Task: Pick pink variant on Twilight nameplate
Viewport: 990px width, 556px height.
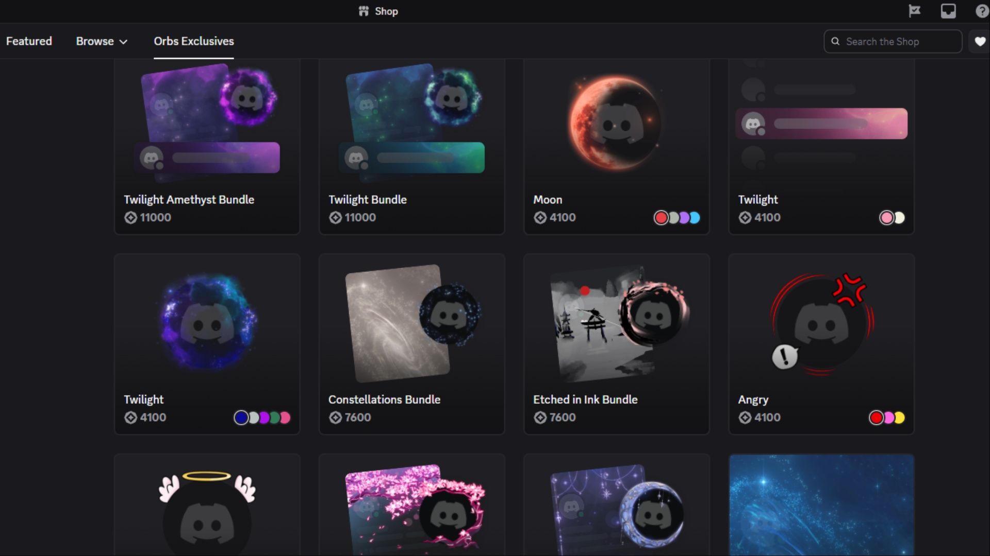Action: coord(886,218)
